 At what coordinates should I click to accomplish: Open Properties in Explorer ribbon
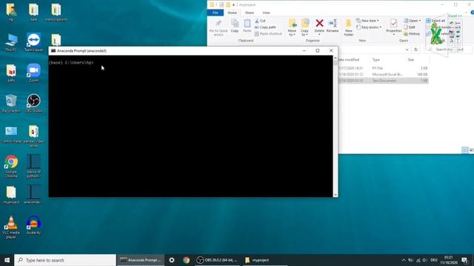393,27
